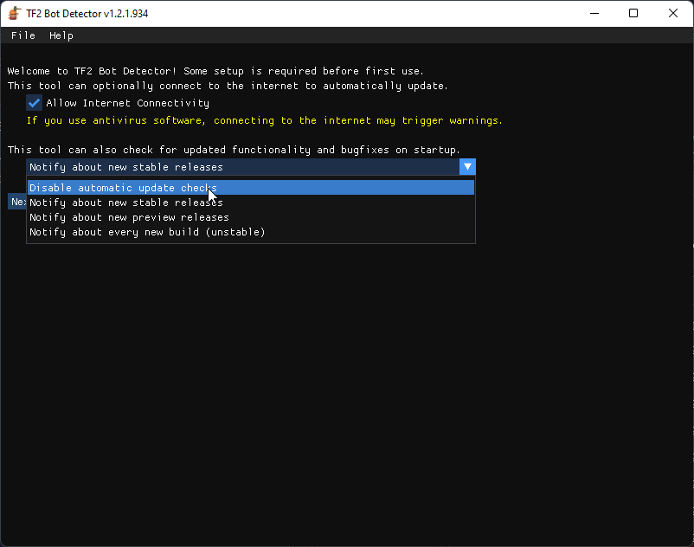694x547 pixels.
Task: Choose Notify about new stable releases in list
Action: (x=126, y=203)
